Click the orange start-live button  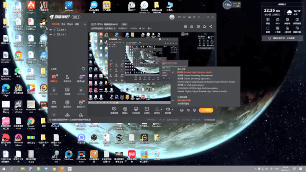point(206,110)
